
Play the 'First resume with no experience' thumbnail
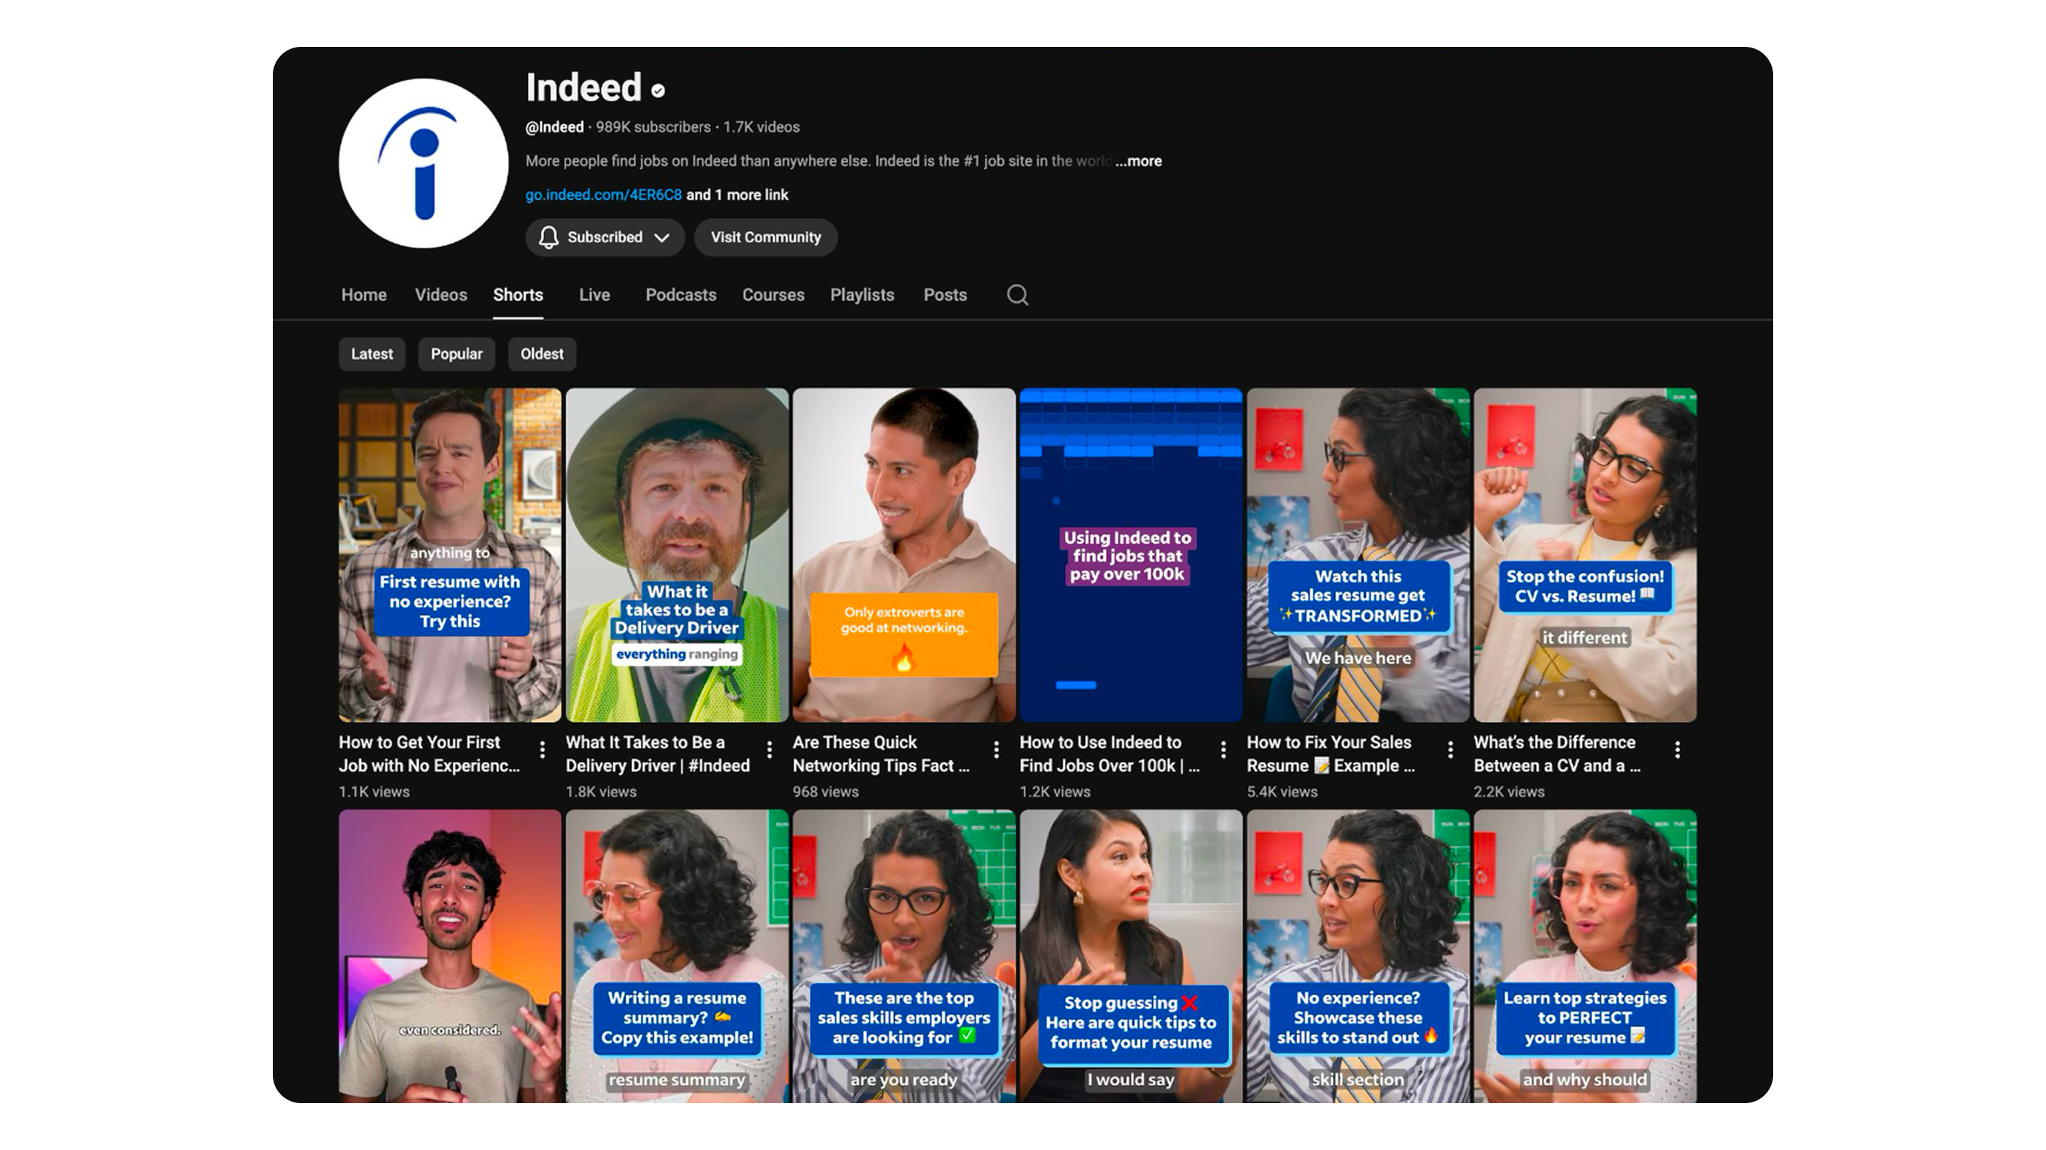(450, 554)
